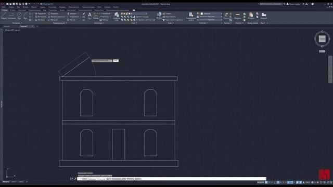
Task: Click Копирование свойств (Match Properties) icon
Action: click(x=191, y=16)
